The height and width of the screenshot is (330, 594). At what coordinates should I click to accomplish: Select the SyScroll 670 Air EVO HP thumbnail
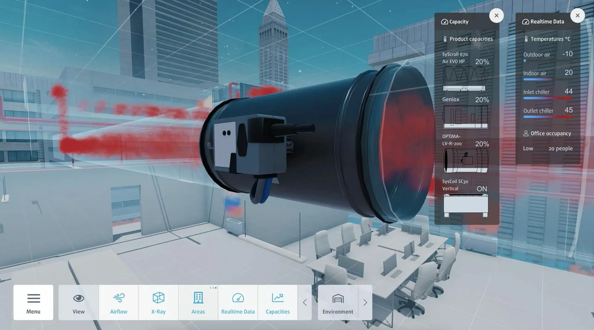click(x=465, y=80)
